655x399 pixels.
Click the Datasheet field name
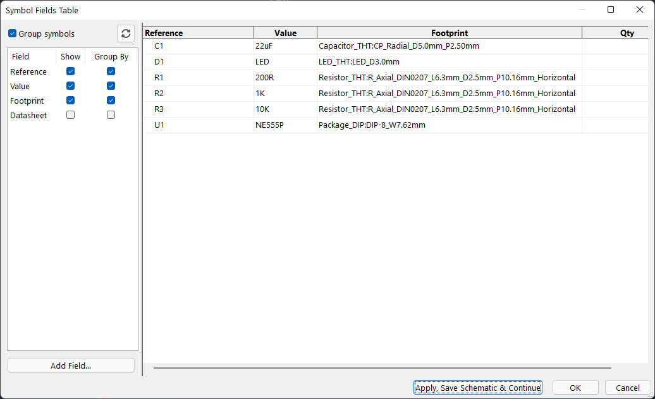[28, 115]
